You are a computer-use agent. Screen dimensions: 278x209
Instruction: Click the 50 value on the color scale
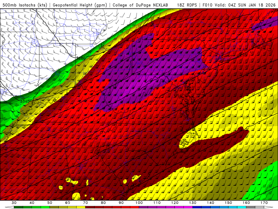50,203
